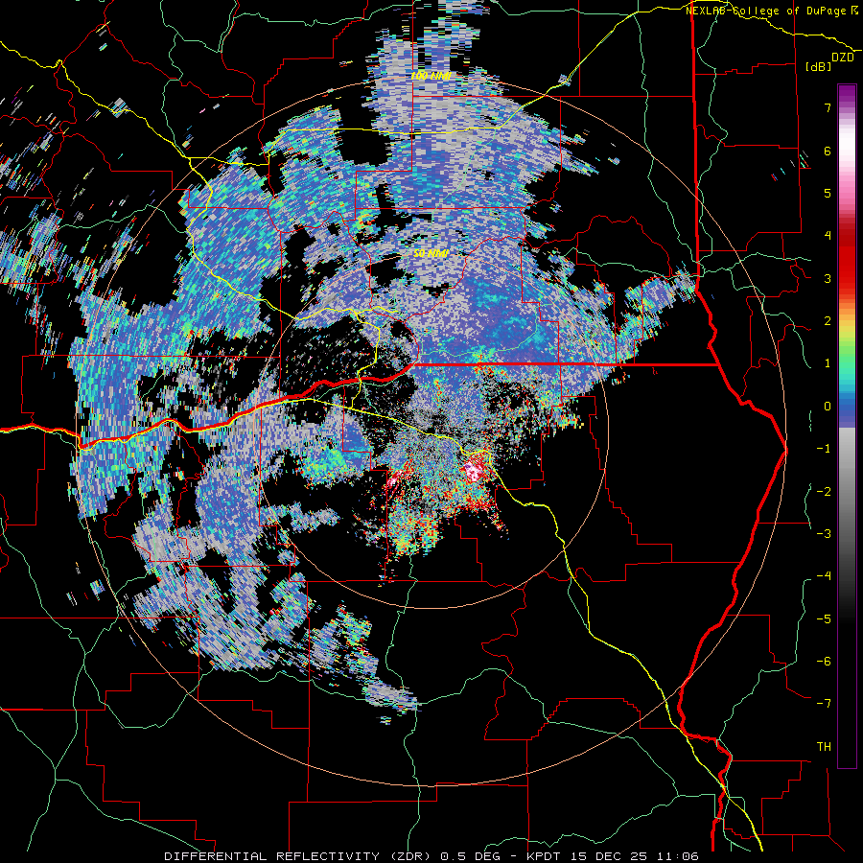Click the [dB] units label
The width and height of the screenshot is (863, 863).
pyautogui.click(x=819, y=67)
